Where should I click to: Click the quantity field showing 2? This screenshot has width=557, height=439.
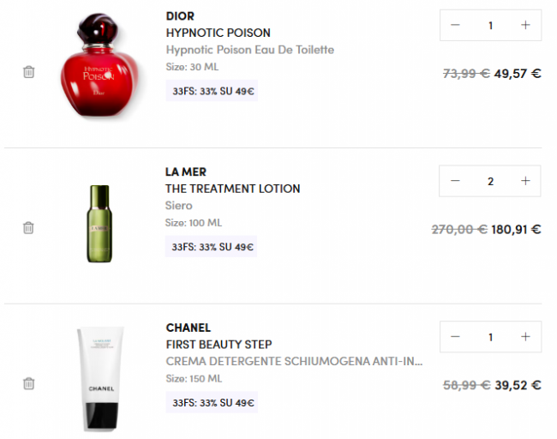pyautogui.click(x=490, y=181)
